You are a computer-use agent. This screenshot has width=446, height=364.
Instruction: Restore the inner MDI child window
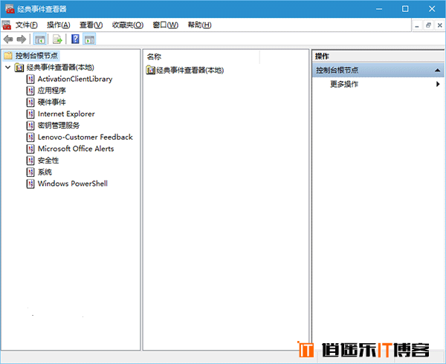click(428, 25)
